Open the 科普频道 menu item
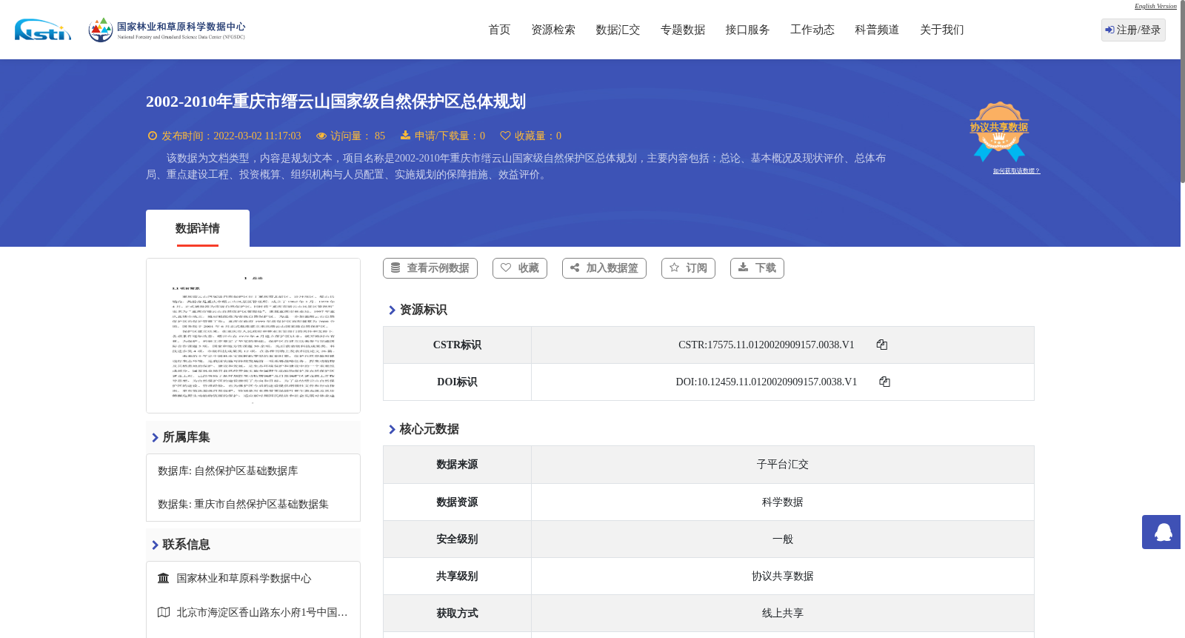This screenshot has width=1185, height=638. coord(877,30)
